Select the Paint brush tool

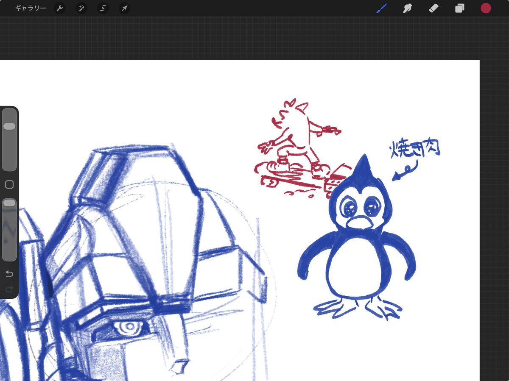(382, 8)
